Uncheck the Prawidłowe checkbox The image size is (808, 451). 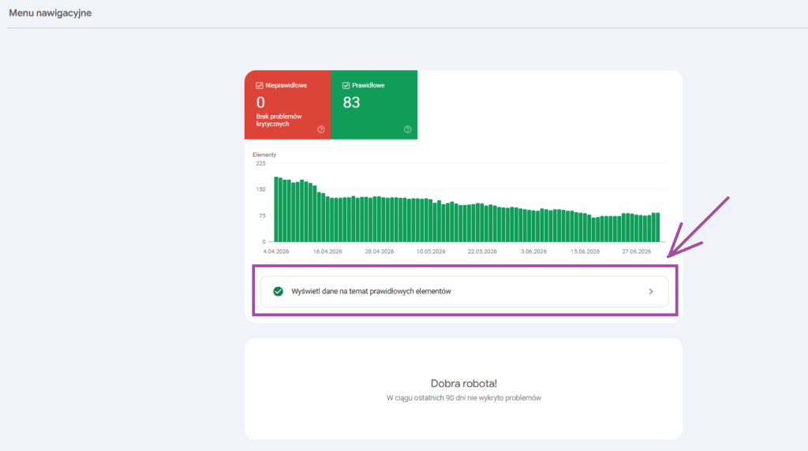tap(346, 85)
